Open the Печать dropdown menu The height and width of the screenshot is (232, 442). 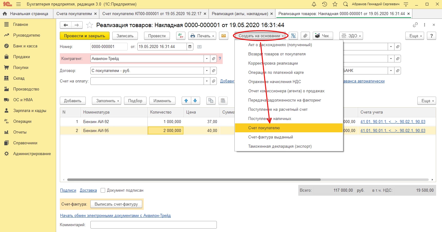202,36
